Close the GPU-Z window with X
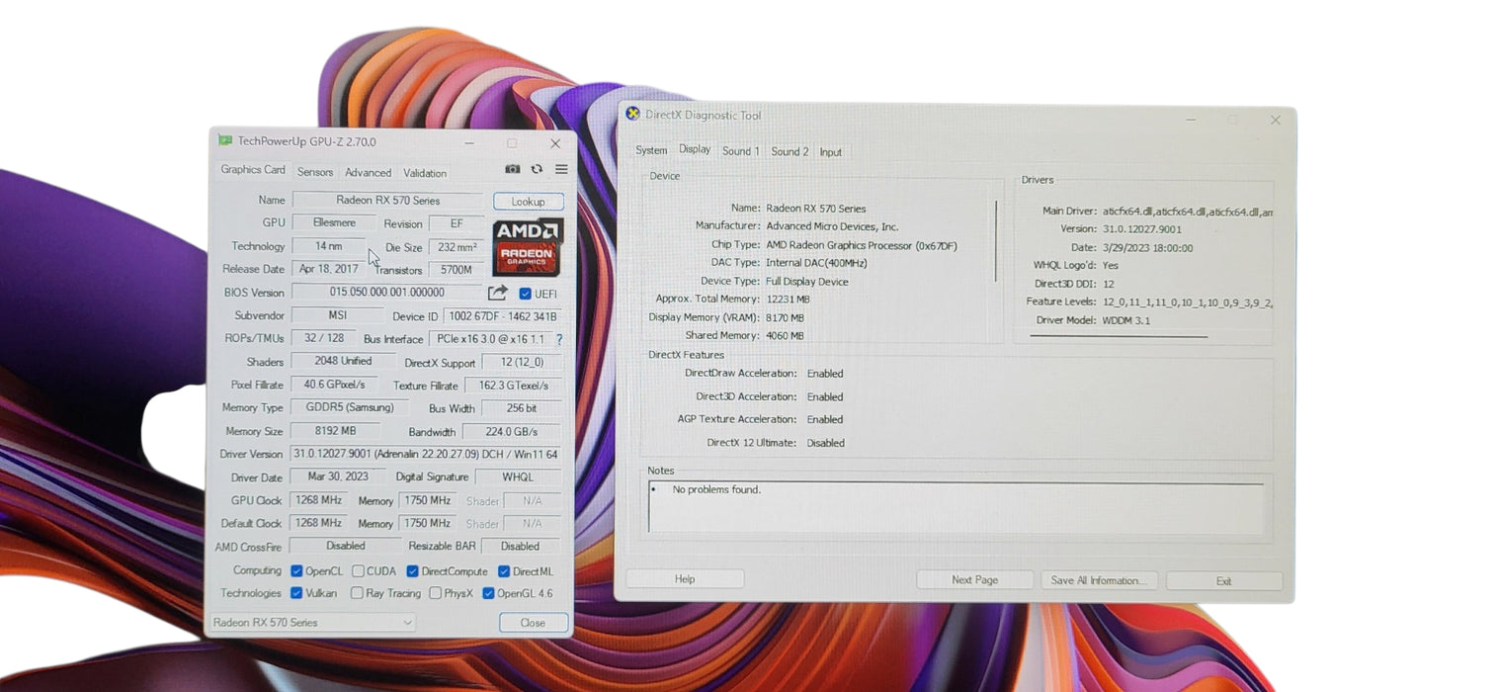The image size is (1497, 692). point(555,143)
